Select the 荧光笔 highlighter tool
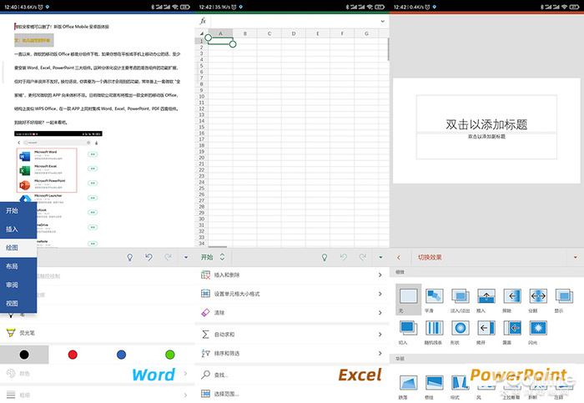The height and width of the screenshot is (403, 584). pos(97,333)
